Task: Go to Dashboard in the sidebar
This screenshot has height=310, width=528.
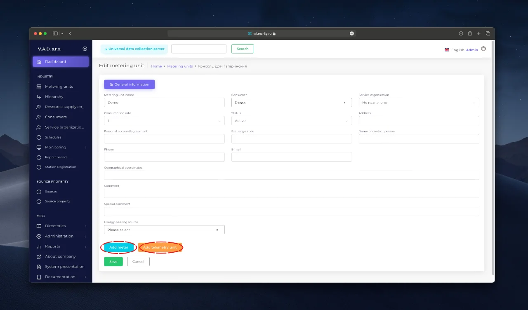Action: point(61,61)
